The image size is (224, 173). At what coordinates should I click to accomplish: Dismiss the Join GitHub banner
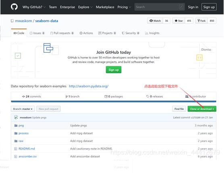click(x=206, y=49)
